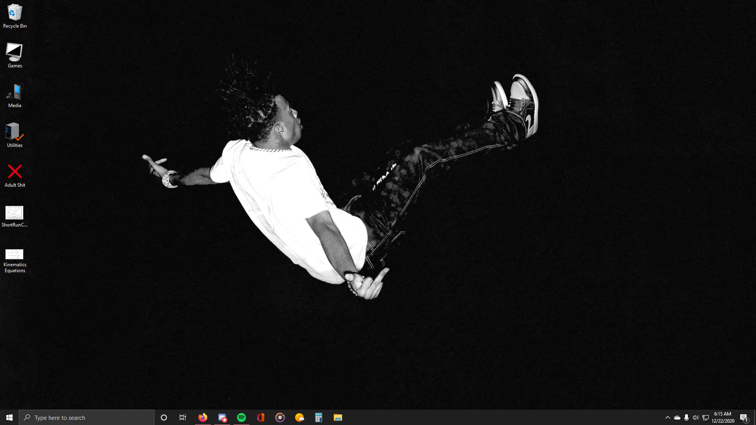756x425 pixels.
Task: Launch Microsoft Office from the taskbar
Action: (x=261, y=418)
